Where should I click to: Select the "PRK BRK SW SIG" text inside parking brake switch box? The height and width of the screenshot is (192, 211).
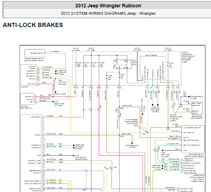36,53
